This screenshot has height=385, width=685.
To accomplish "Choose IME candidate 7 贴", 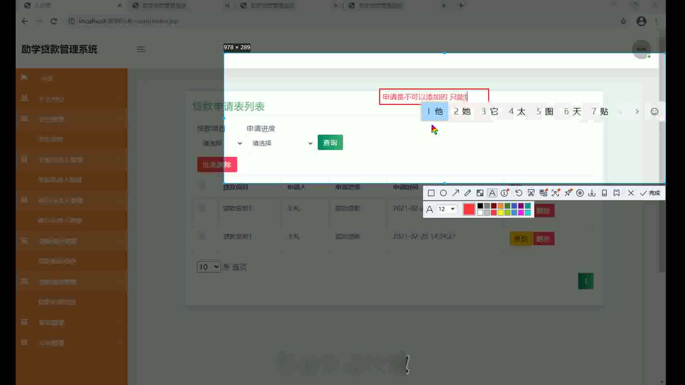I will point(600,112).
